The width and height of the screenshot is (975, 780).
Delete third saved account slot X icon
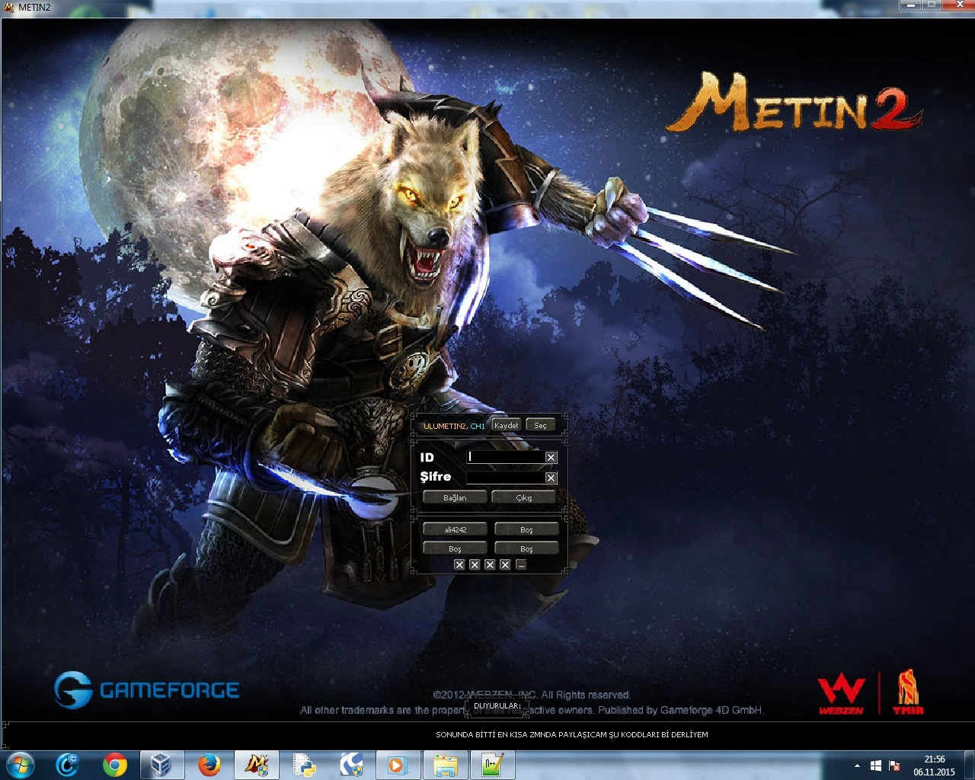coord(490,564)
